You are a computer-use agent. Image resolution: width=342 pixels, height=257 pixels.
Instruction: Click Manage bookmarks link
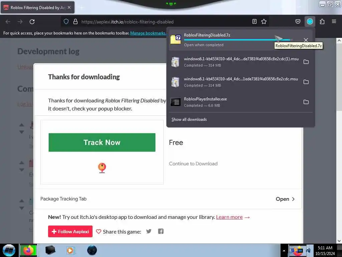point(148,33)
